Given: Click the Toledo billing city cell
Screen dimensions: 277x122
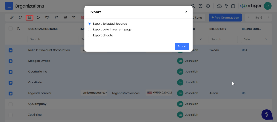Looking at the screenshot, I should (x=214, y=50).
